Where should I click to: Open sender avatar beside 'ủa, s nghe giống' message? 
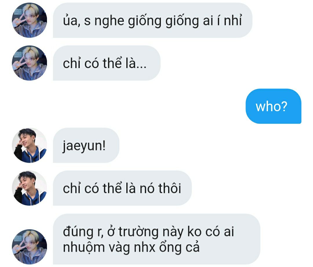(x=29, y=20)
